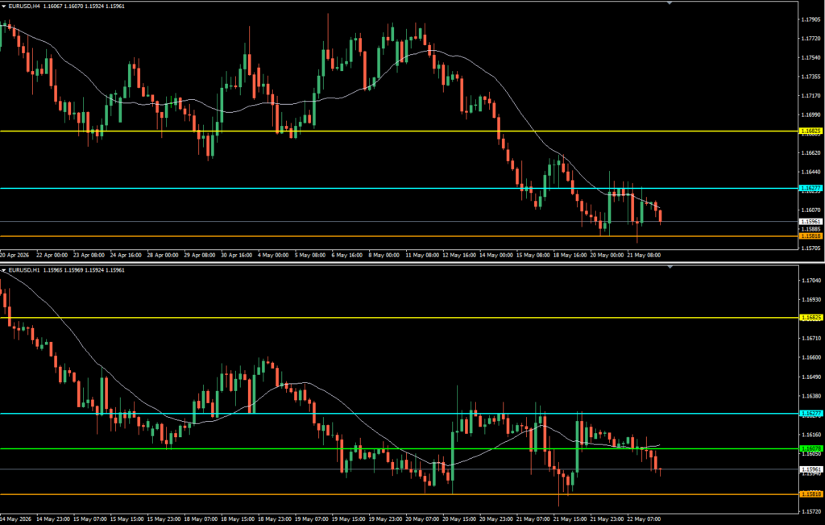Click 1.17040 on the H1 price scale
Screen dimensions: 825x525
tap(811, 280)
